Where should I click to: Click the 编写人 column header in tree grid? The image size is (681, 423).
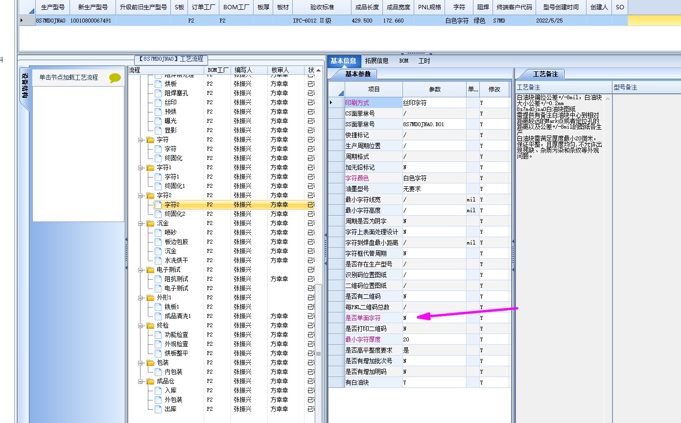249,70
